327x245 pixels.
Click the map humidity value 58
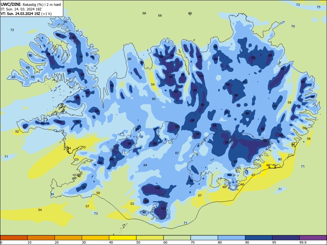pos(309,139)
